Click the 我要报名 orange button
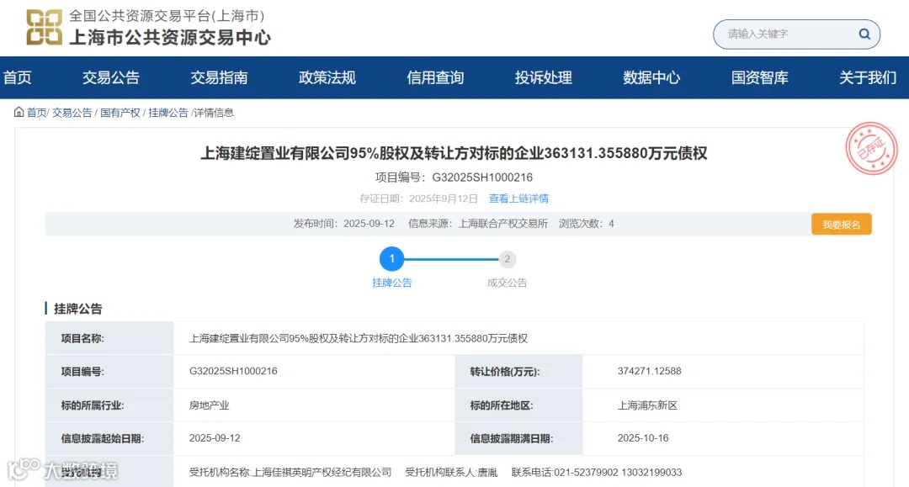 tap(841, 223)
